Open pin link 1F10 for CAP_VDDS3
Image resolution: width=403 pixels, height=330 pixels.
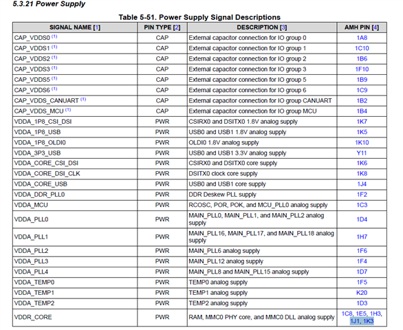point(362,69)
